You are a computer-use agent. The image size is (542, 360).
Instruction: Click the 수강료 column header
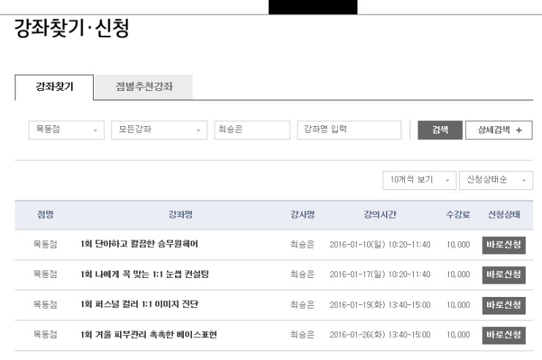tap(458, 215)
